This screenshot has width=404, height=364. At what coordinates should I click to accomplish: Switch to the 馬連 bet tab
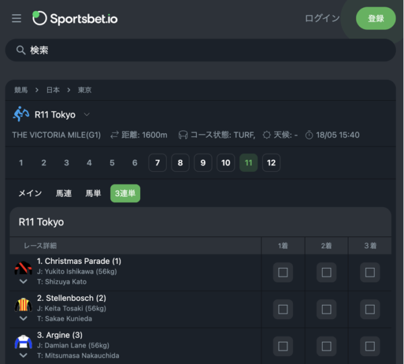pos(64,193)
